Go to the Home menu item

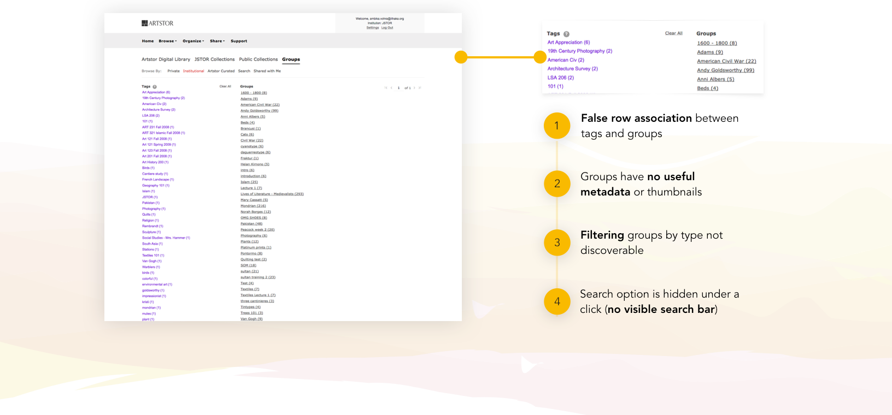pyautogui.click(x=148, y=41)
